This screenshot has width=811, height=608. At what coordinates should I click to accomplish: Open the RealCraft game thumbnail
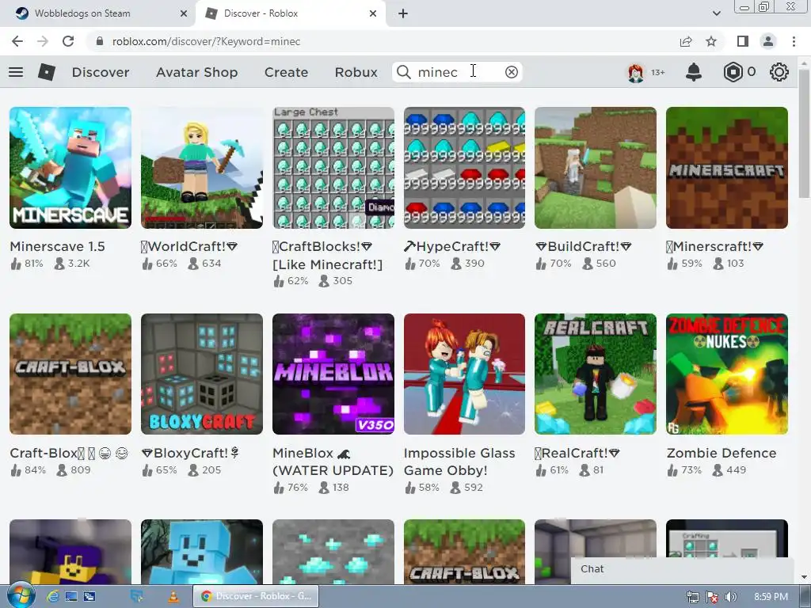[x=596, y=374]
